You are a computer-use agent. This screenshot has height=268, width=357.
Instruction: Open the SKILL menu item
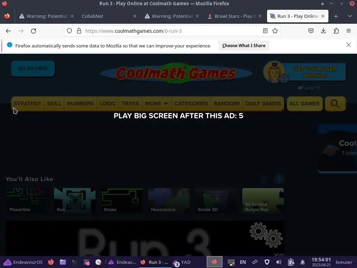[x=54, y=103]
